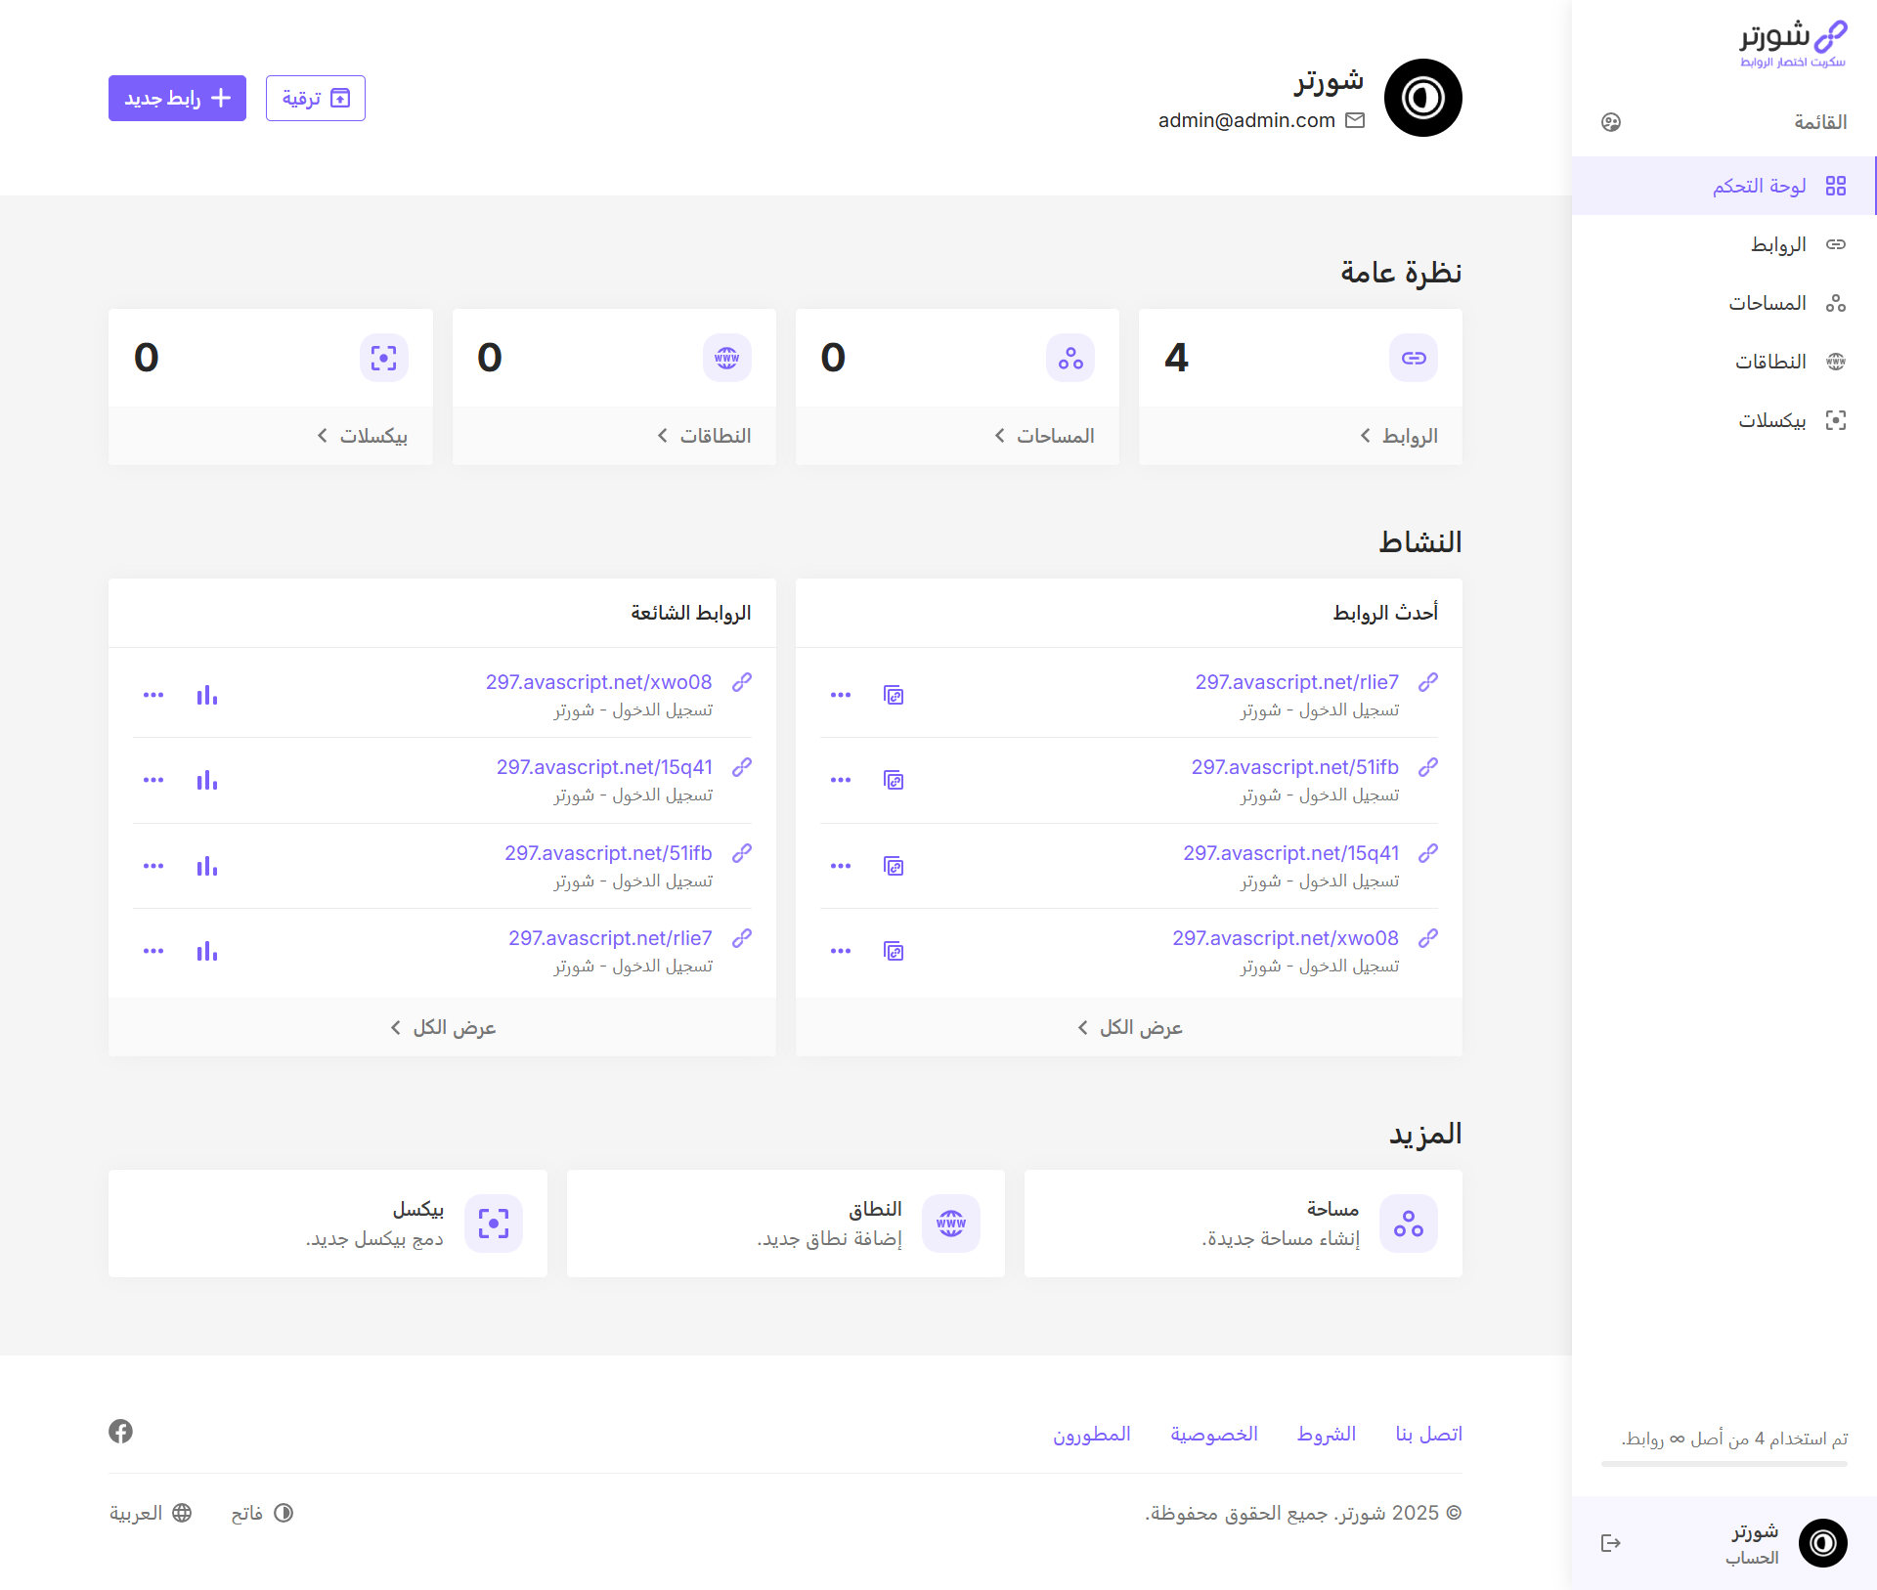1877x1590 pixels.
Task: Open link 297.avascript.net/xwo08 in الروابط الشائعة
Action: point(598,682)
